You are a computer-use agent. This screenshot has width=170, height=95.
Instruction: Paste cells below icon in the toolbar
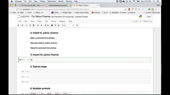34,25
